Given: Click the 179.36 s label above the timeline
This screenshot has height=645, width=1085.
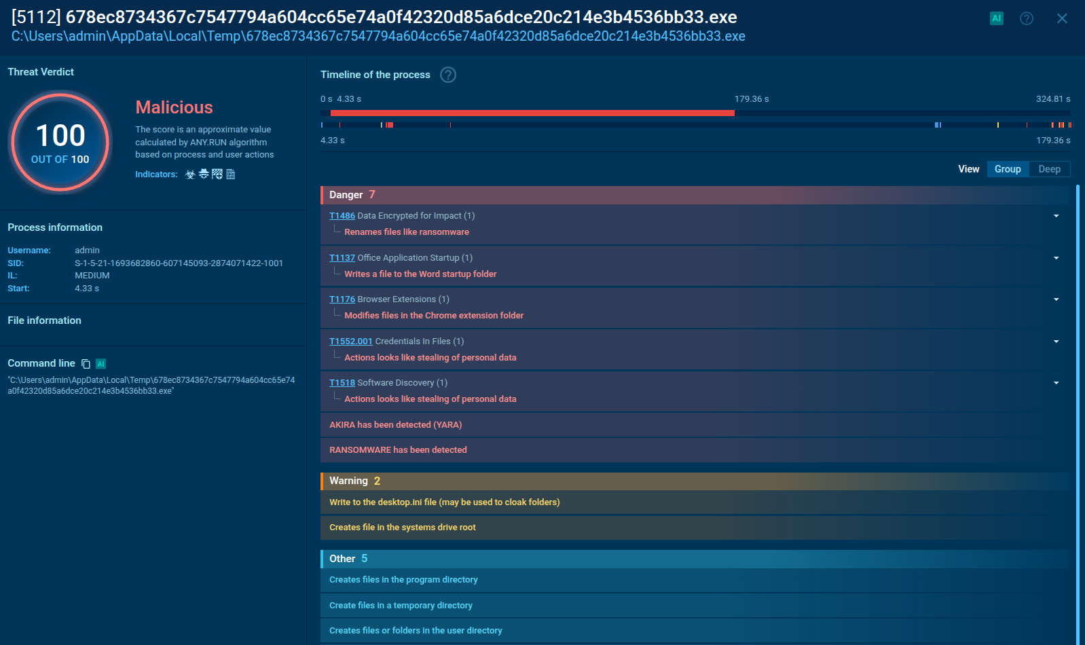Looking at the screenshot, I should [x=752, y=99].
